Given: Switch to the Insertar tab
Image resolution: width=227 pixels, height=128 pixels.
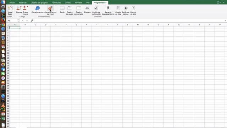Looking at the screenshot, I should (23, 2).
